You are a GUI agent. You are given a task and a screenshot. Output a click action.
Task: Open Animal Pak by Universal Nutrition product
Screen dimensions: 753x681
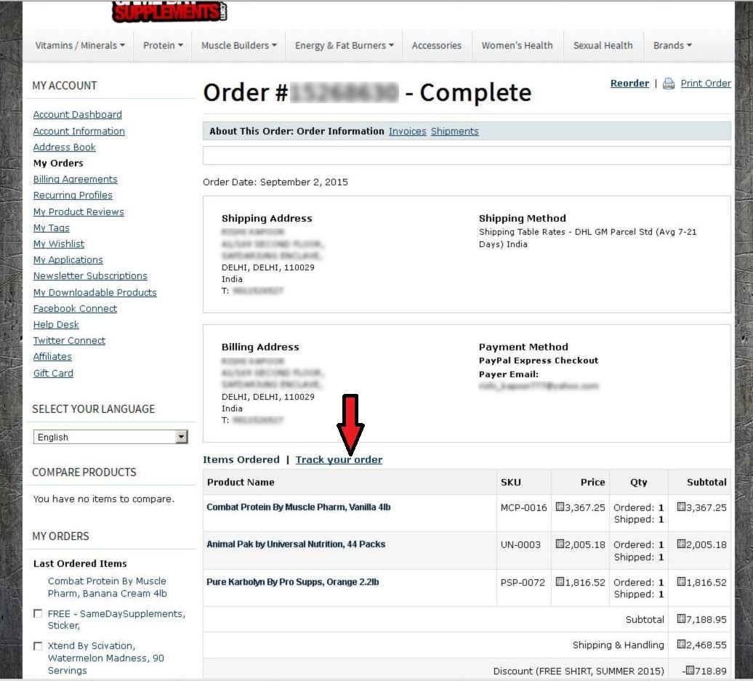coord(296,544)
